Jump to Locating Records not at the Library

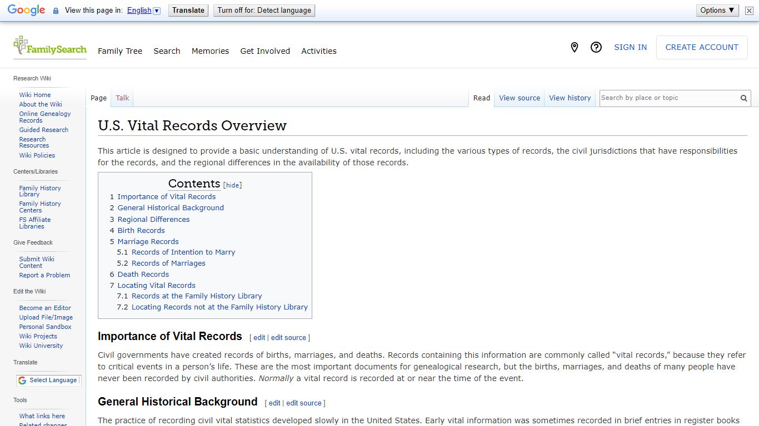tap(219, 307)
